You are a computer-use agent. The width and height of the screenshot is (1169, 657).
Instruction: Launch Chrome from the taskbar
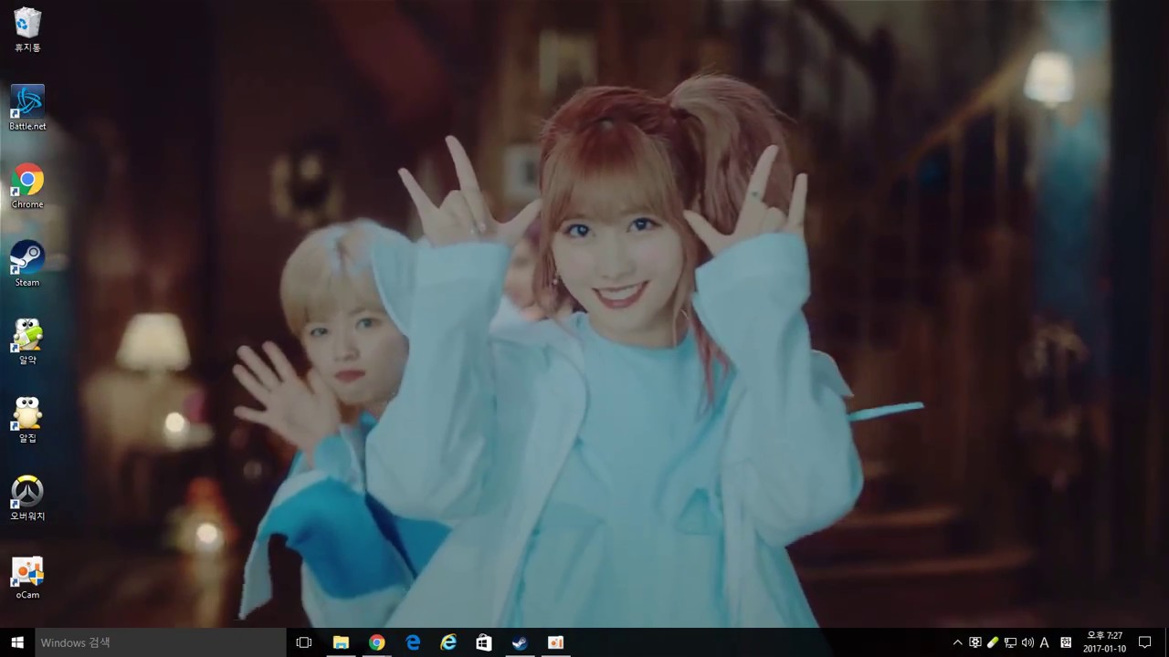coord(376,642)
